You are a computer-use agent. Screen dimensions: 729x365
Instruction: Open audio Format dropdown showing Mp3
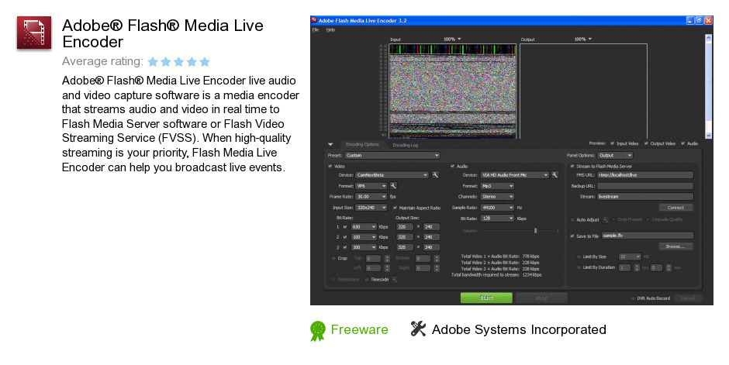(x=497, y=186)
